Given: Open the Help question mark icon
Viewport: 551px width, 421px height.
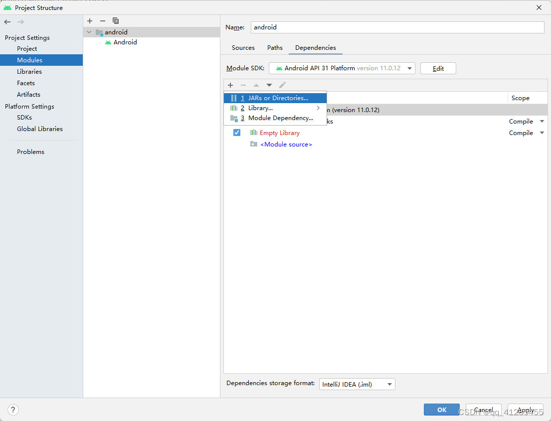Looking at the screenshot, I should (x=12, y=409).
